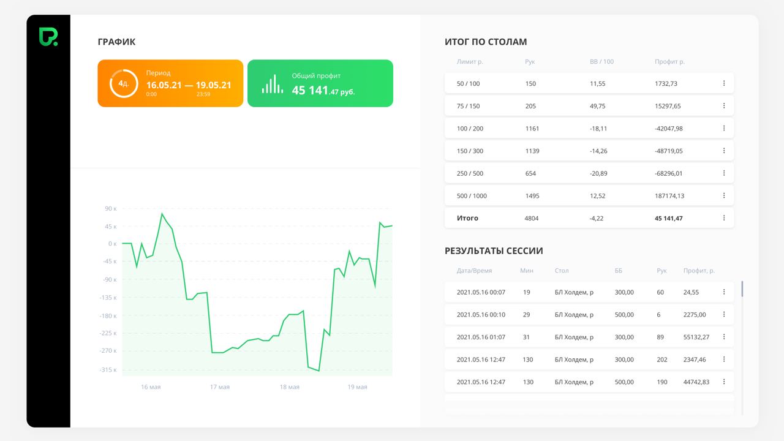784x441 pixels.
Task: Sort sessions by Дата/Время header
Action: coord(474,271)
